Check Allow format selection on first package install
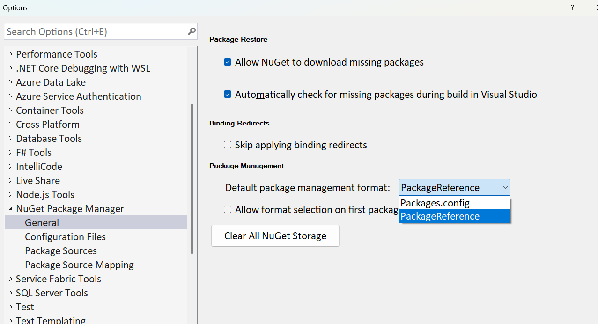 pyautogui.click(x=227, y=209)
